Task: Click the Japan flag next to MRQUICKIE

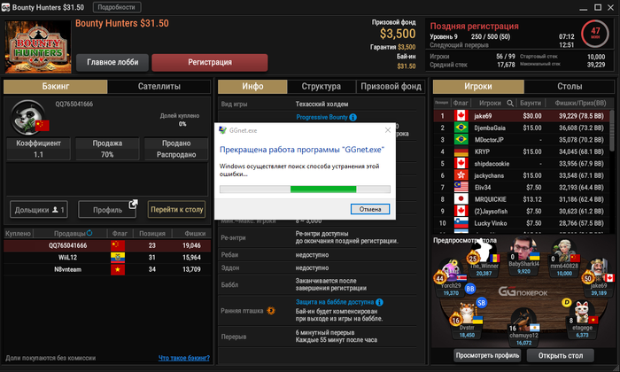Action: click(461, 199)
